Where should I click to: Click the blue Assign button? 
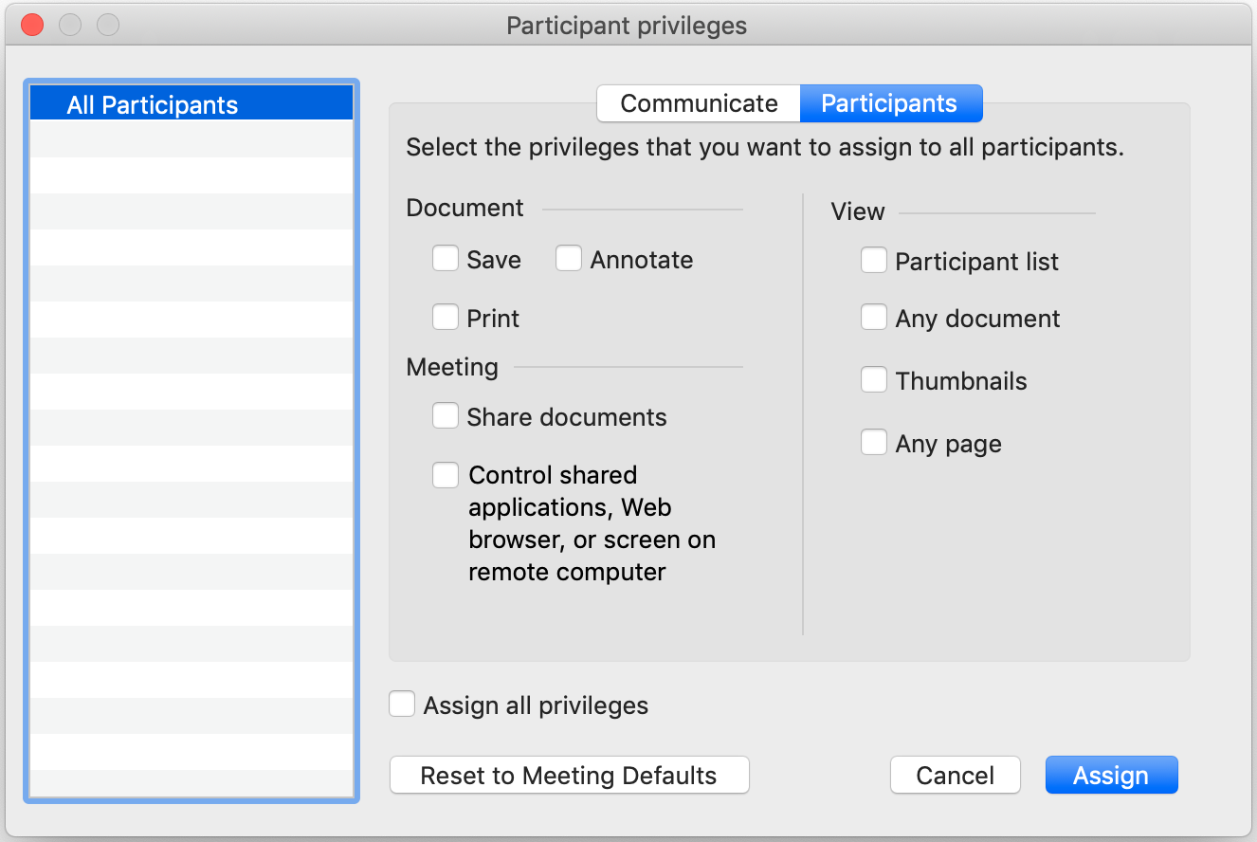click(1110, 775)
